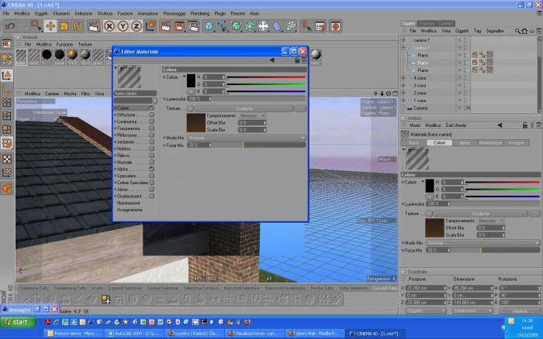Open the Modo Mix dropdown in editor
543x339 pixels.
(x=247, y=138)
